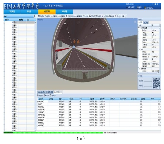Sort by the first column header in task table
This screenshot has width=164, height=144.
click(43, 99)
